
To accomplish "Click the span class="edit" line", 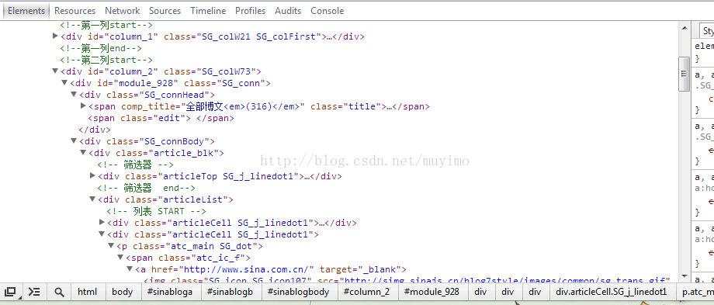I will [x=161, y=118].
